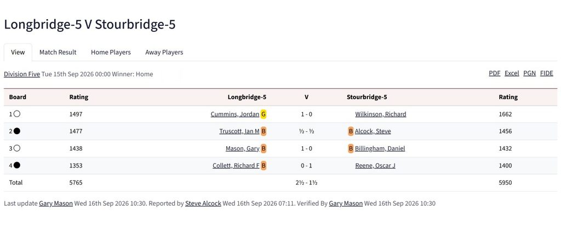Viewport: 561px width, 243px height.
Task: Export the match as PDF
Action: coord(495,73)
